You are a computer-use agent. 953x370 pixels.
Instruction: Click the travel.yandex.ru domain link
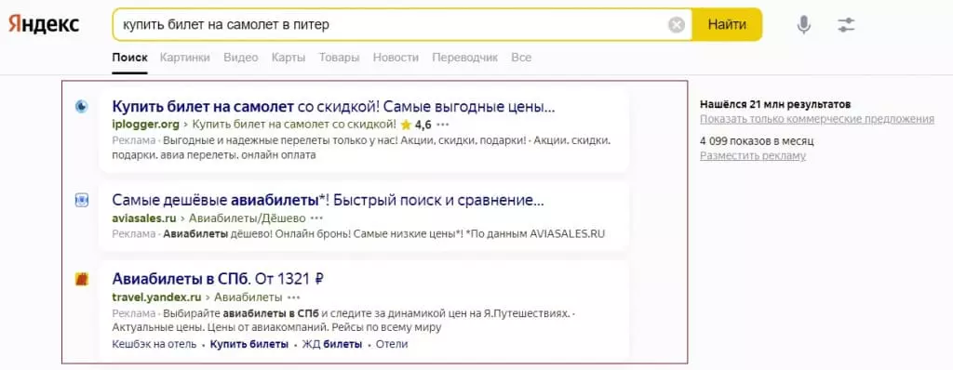pyautogui.click(x=156, y=297)
